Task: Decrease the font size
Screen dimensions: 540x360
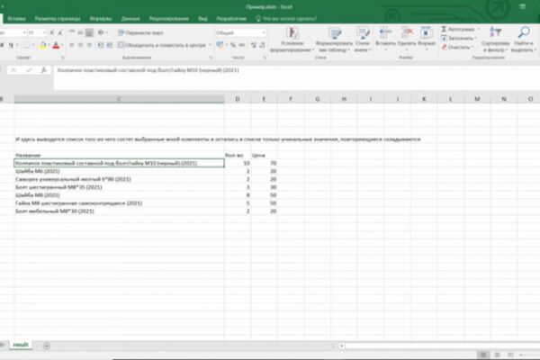Action: point(60,32)
